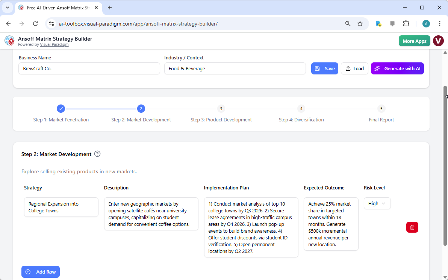
Task: Open the Risk Level dropdown showing High
Action: [x=377, y=203]
